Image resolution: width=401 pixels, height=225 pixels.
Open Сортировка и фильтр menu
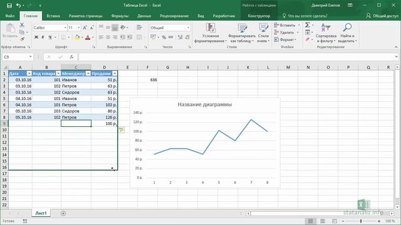(x=326, y=33)
